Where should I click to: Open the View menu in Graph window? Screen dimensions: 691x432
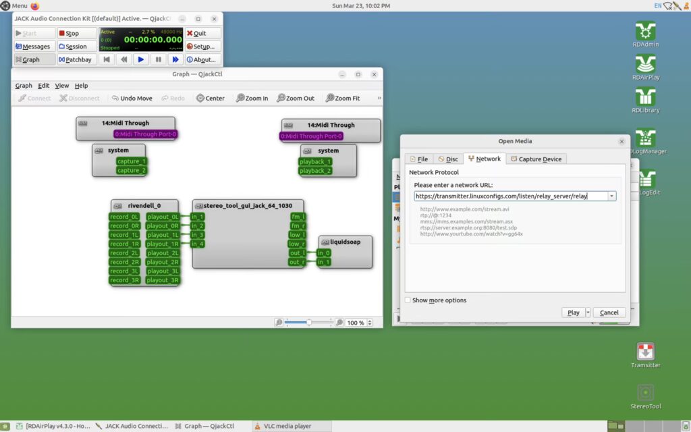pyautogui.click(x=61, y=86)
